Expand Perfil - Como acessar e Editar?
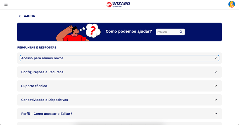 pos(119,114)
